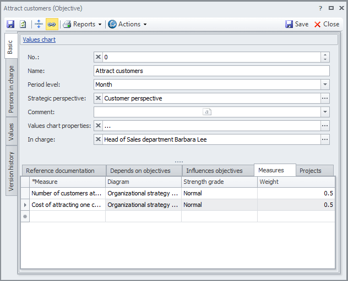Click the Month period level field
Screen dimensions: 348x281
coord(207,85)
